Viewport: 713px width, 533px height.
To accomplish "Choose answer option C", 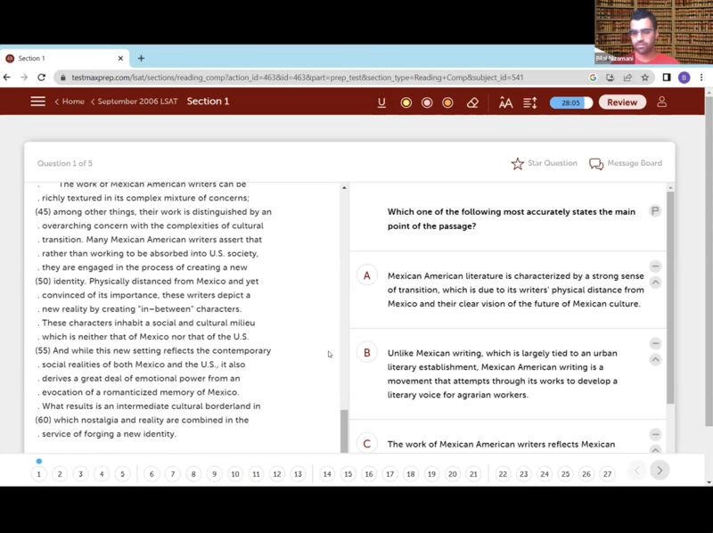I will click(x=366, y=443).
